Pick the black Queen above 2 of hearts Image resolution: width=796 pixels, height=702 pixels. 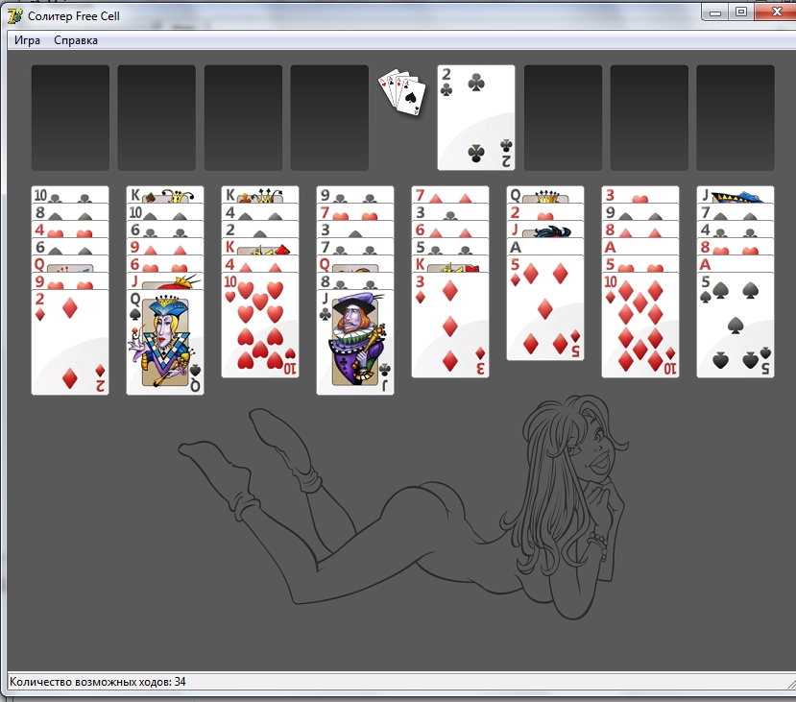point(545,195)
